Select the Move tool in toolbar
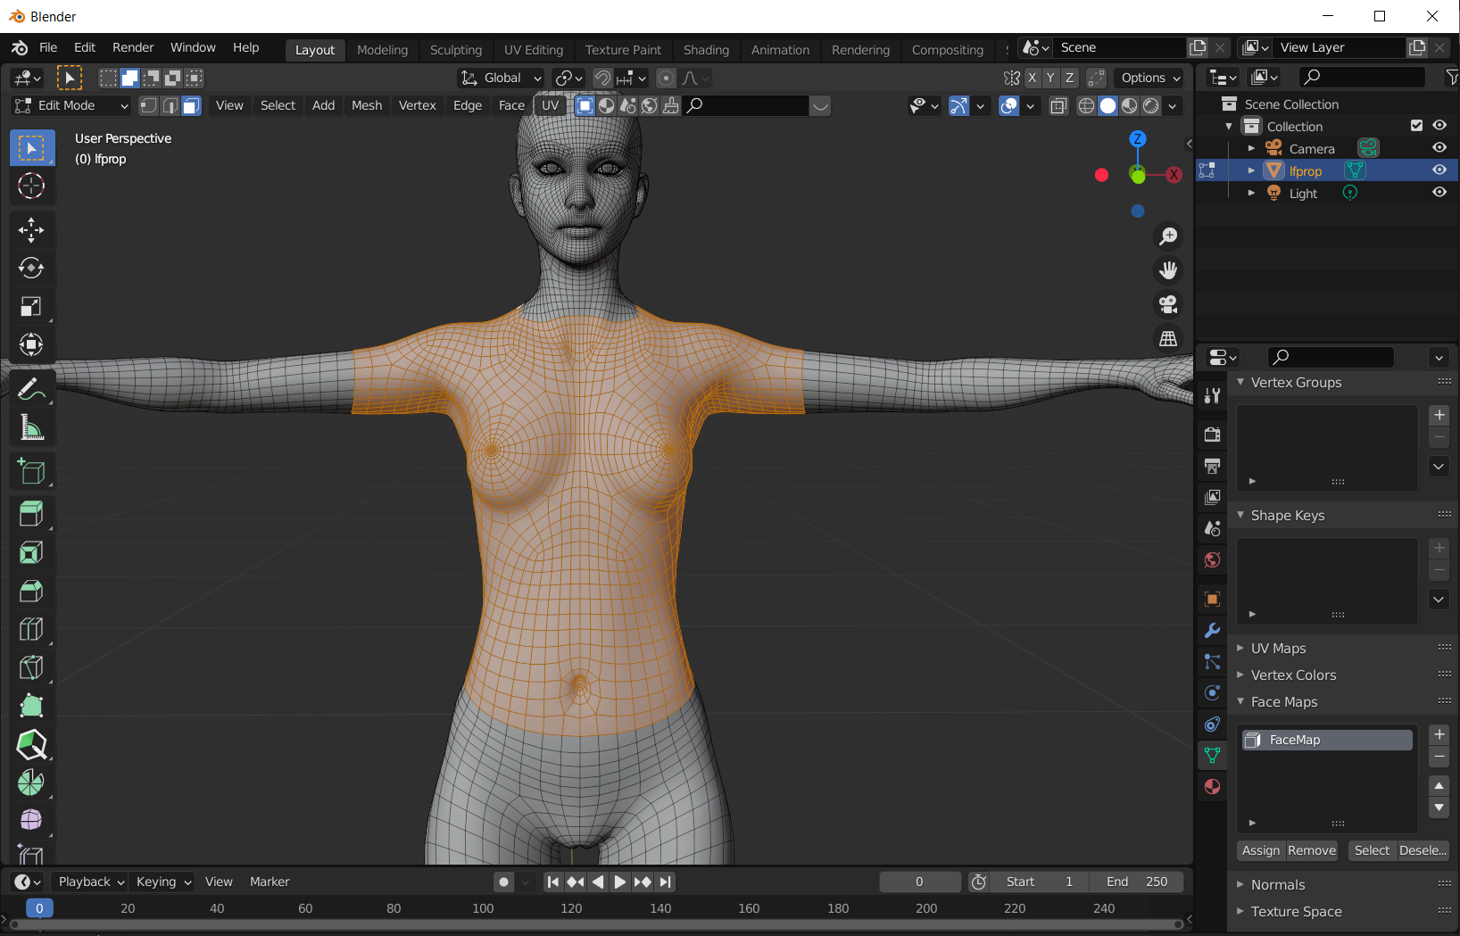 point(31,230)
